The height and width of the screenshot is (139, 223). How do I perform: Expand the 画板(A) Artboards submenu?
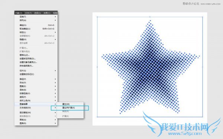pos(36,120)
